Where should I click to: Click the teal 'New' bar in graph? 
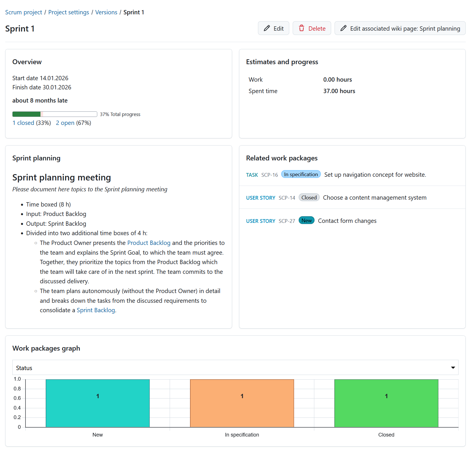pyautogui.click(x=98, y=403)
